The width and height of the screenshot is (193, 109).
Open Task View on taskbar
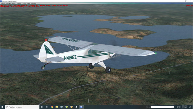(47, 107)
